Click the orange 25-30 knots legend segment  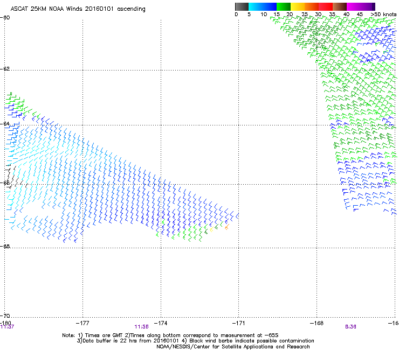312,6
